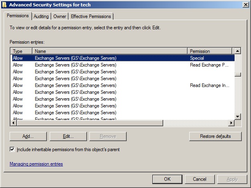Click the Restore defaults button
Image resolution: width=251 pixels, height=188 pixels.
point(215,136)
